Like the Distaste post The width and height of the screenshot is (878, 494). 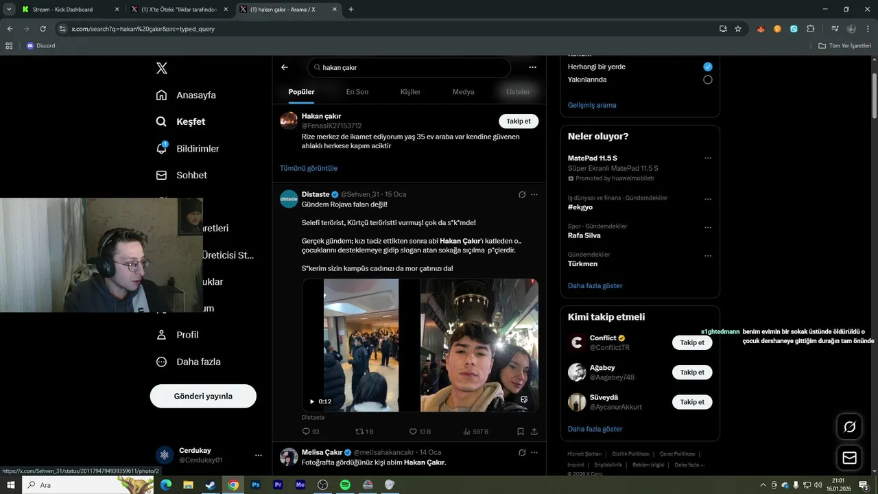click(420, 432)
